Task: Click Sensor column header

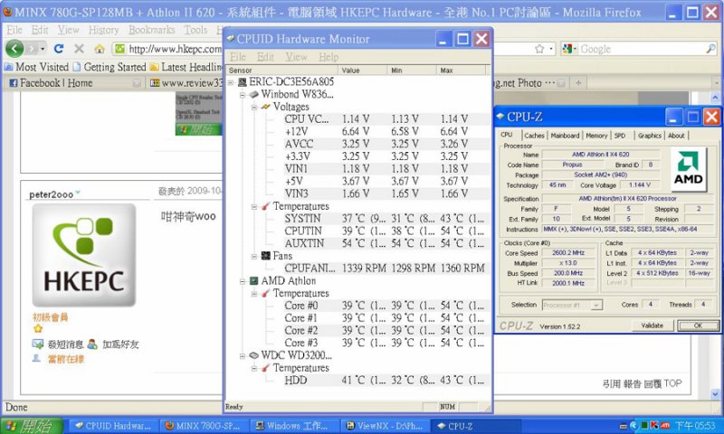Action: [x=281, y=71]
